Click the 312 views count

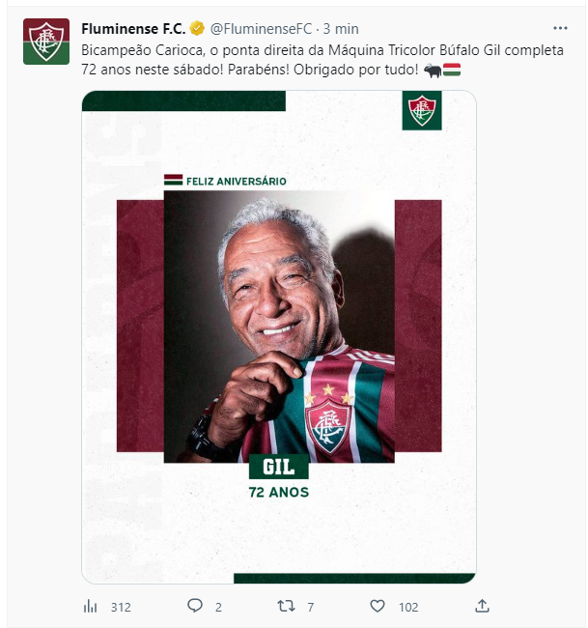point(121,607)
